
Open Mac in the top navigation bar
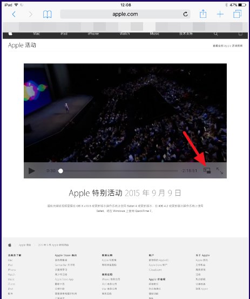(x=36, y=34)
